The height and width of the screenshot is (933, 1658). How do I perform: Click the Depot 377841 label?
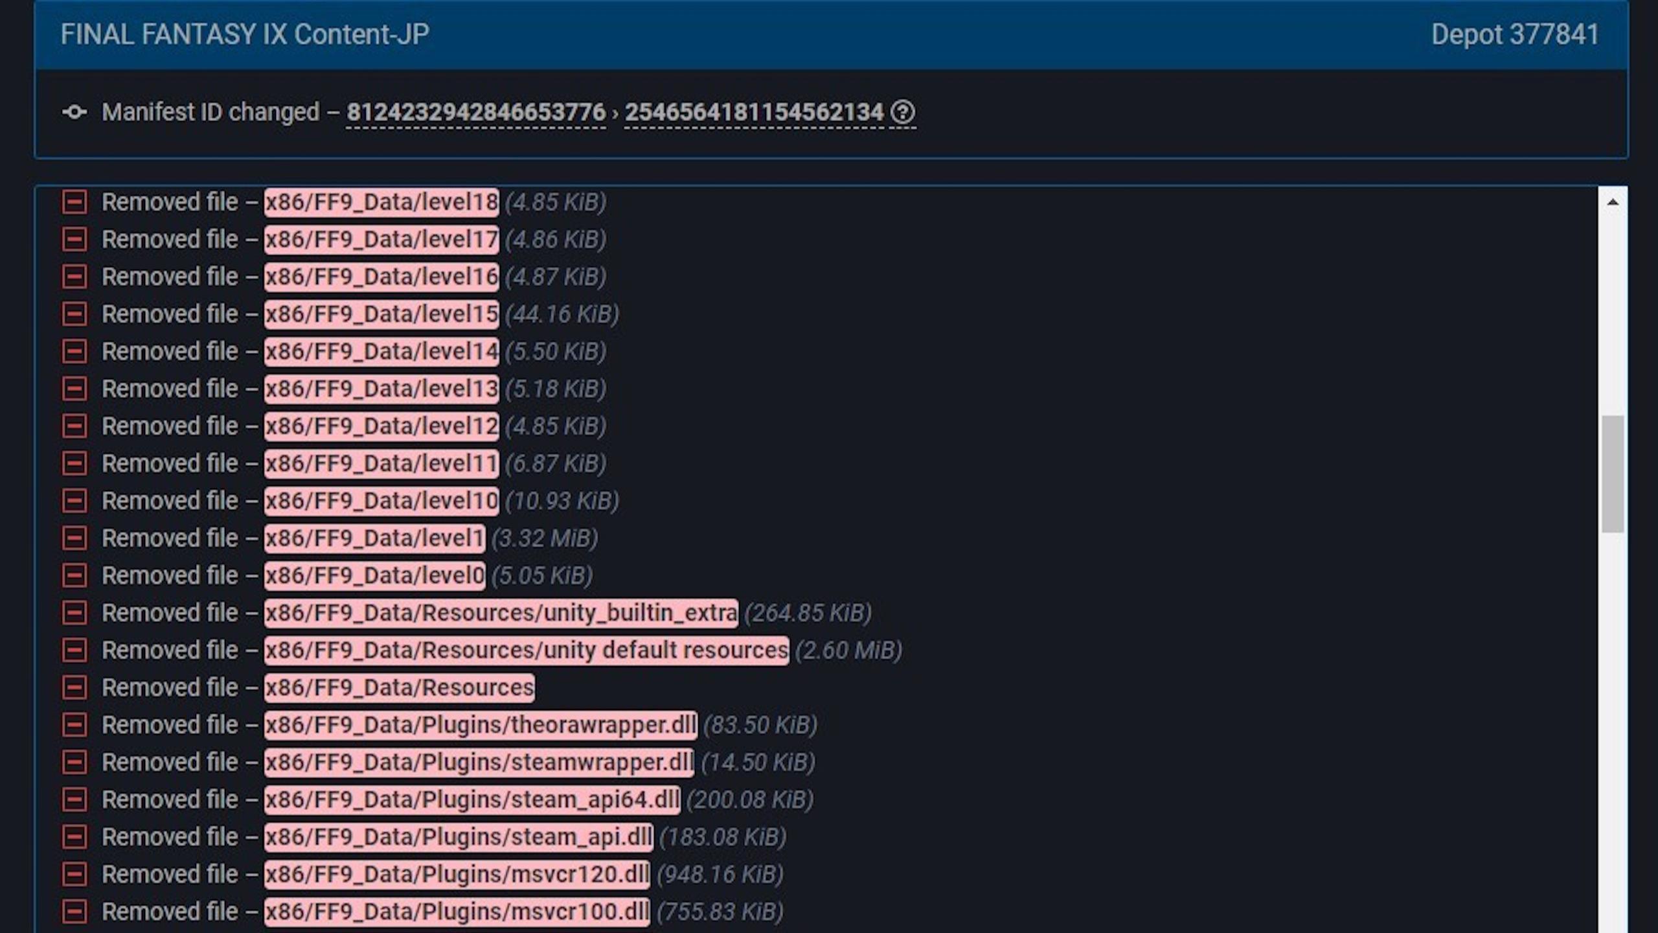(x=1515, y=34)
